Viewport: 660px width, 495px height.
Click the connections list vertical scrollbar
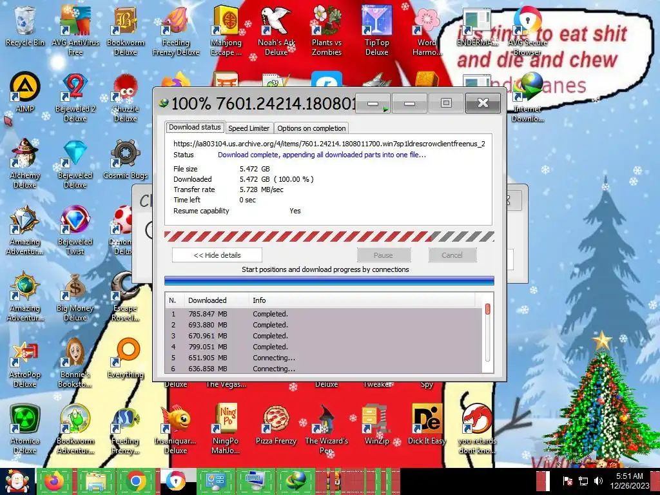tap(487, 333)
